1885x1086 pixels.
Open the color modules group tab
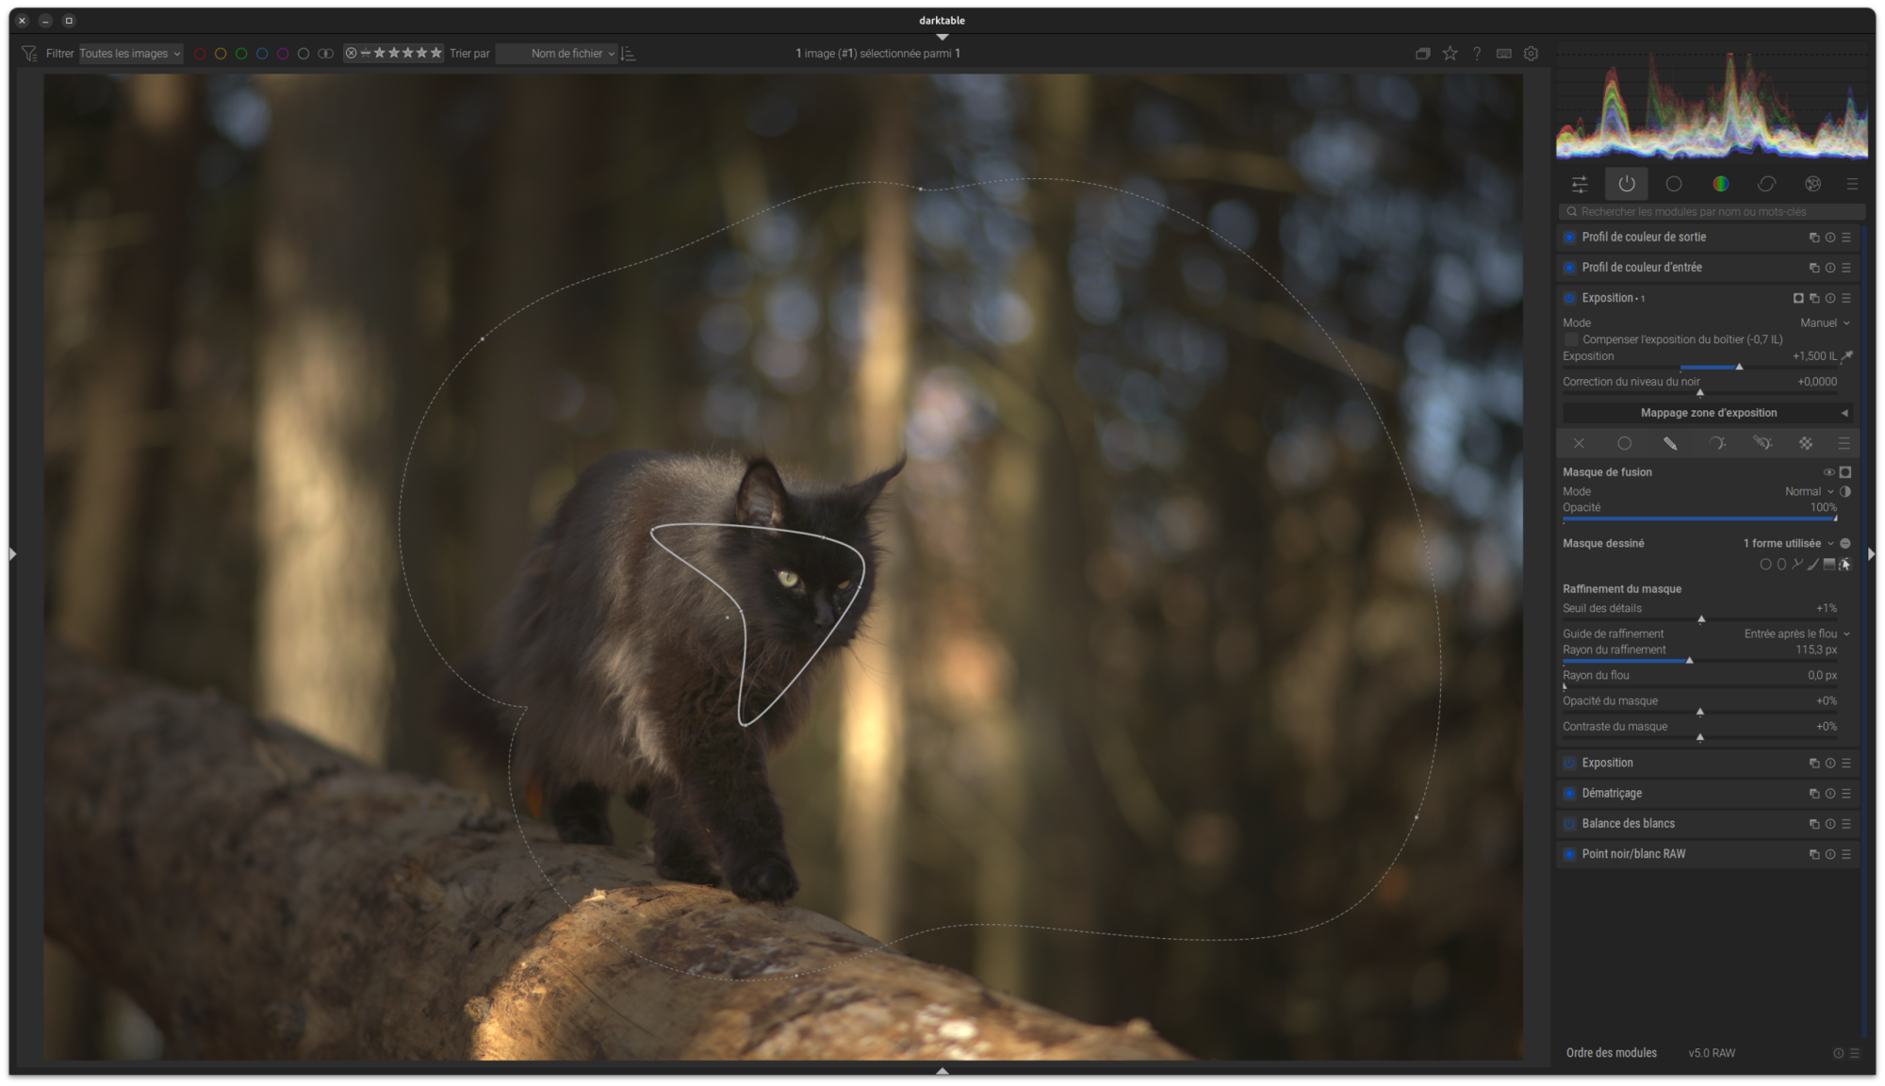[x=1720, y=184]
